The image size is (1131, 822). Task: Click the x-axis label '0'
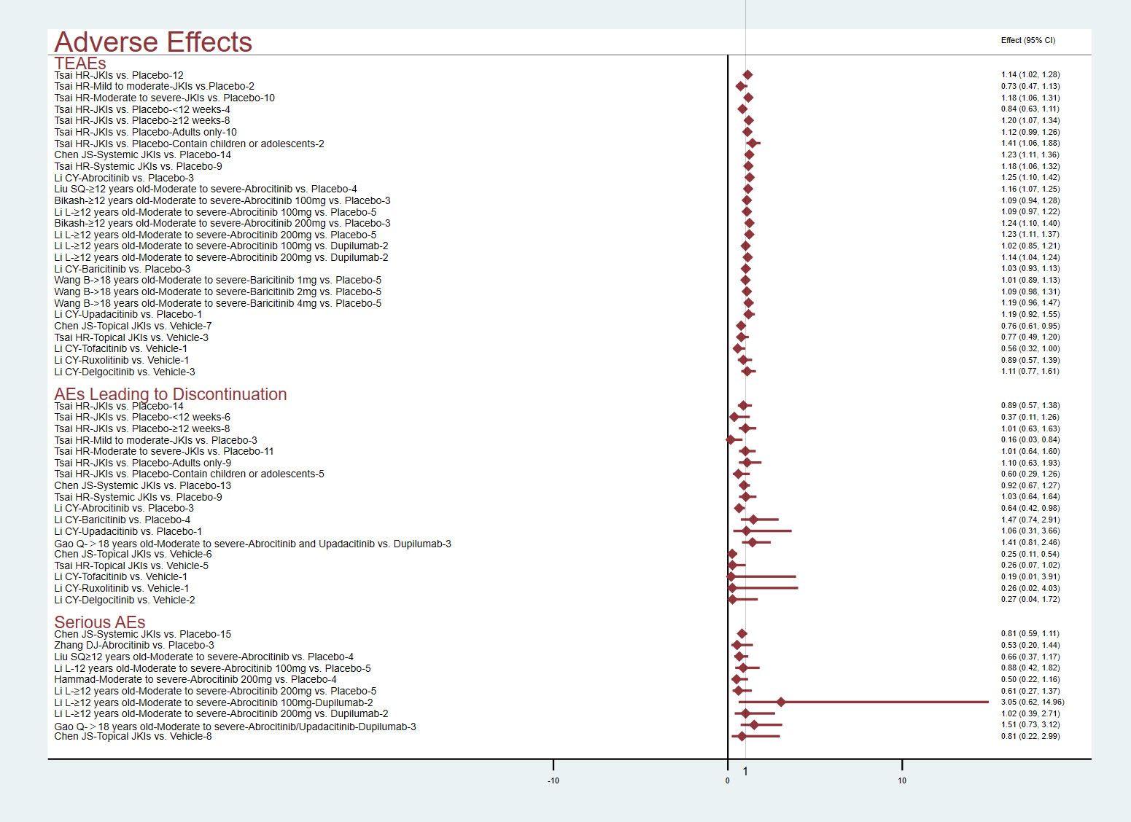point(727,780)
